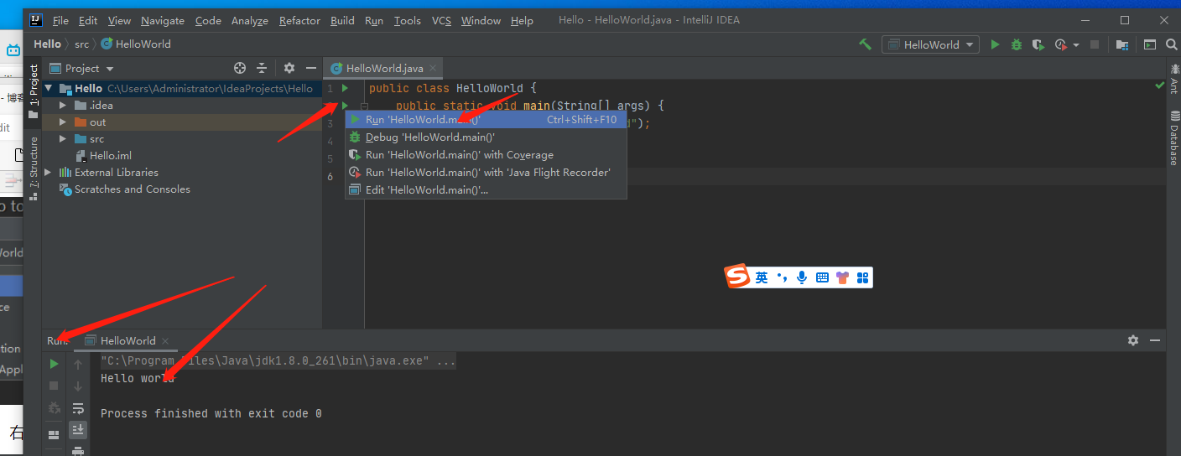
Task: Rerun HelloWorld in the Run panel
Action: 54,364
